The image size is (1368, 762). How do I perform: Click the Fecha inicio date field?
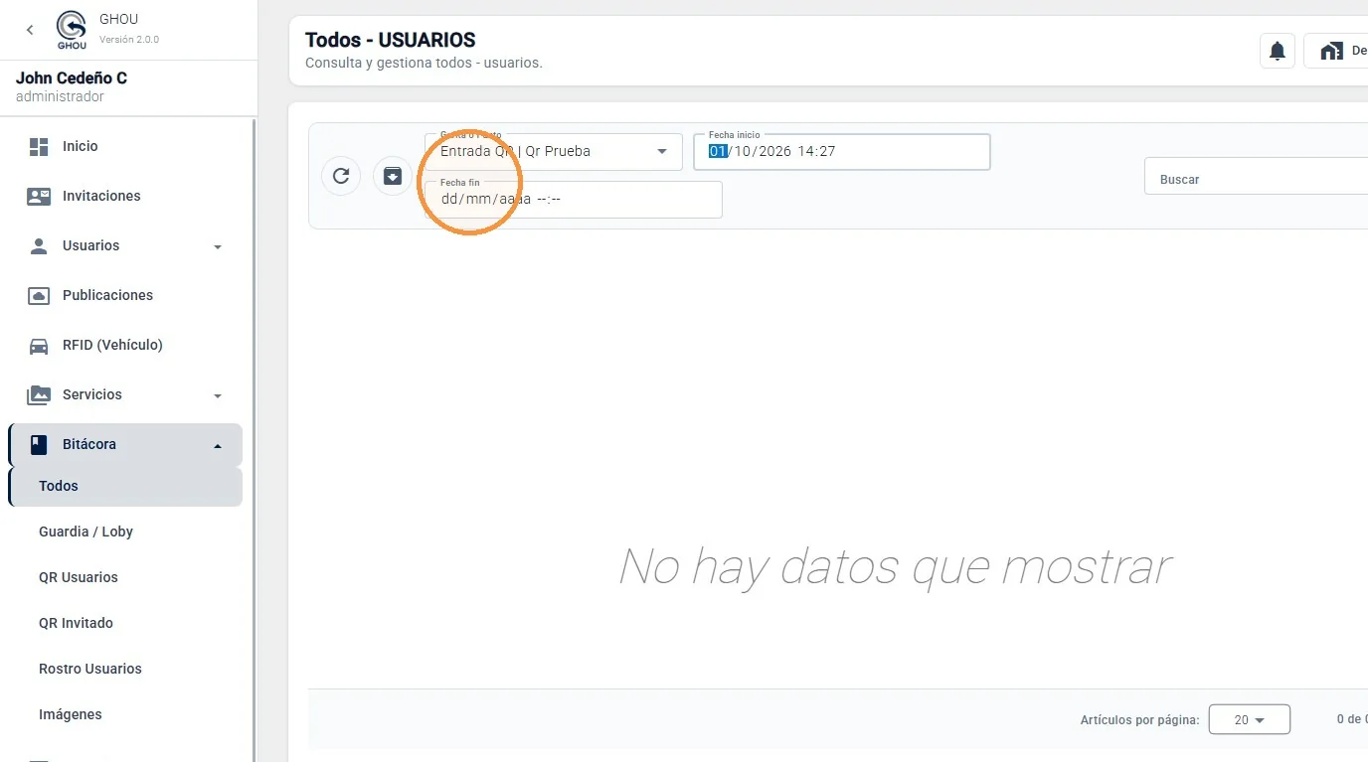(x=842, y=152)
